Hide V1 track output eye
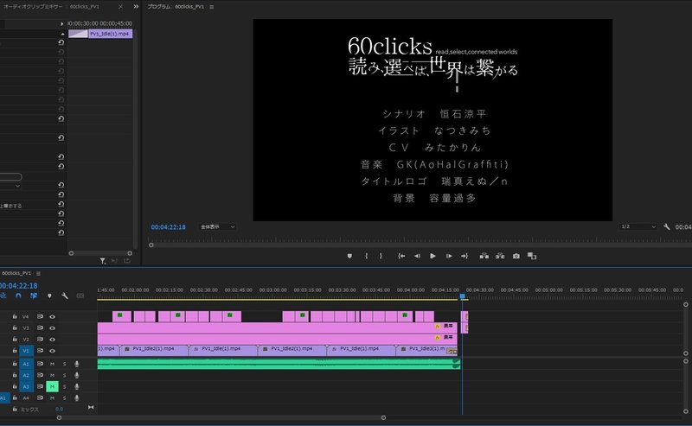This screenshot has width=692, height=426. point(53,351)
